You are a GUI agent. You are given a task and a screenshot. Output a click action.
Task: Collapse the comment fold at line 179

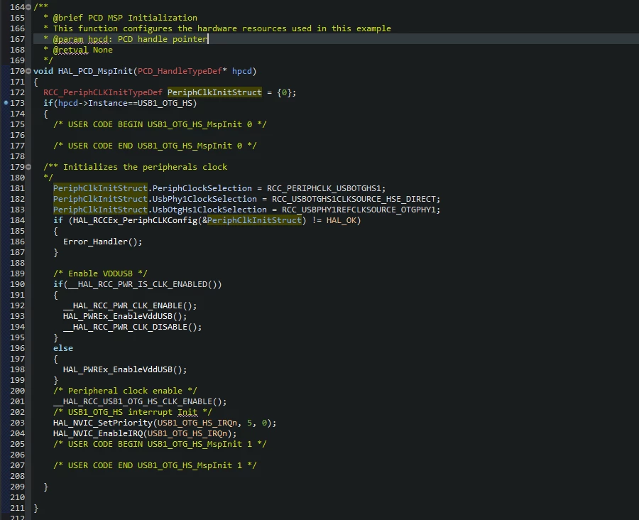(x=28, y=167)
